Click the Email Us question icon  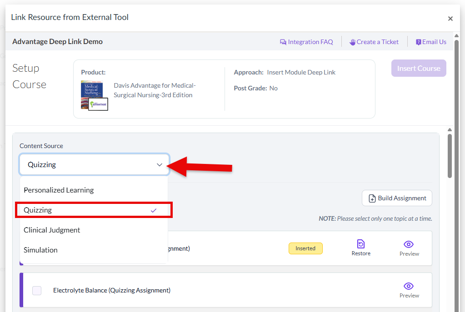419,42
